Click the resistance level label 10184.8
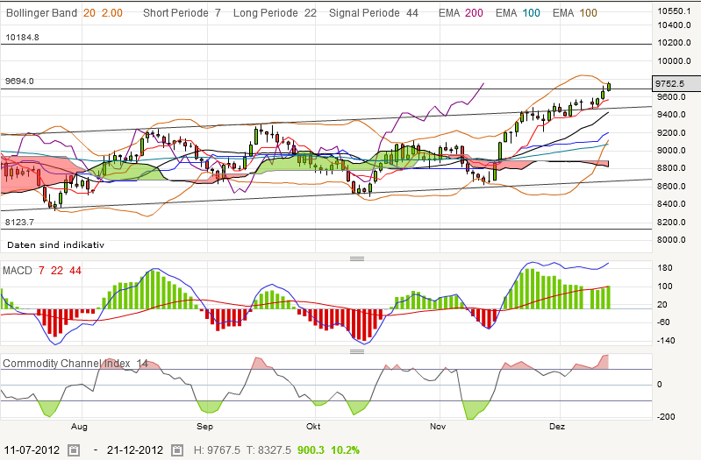701x460 pixels. [22, 38]
